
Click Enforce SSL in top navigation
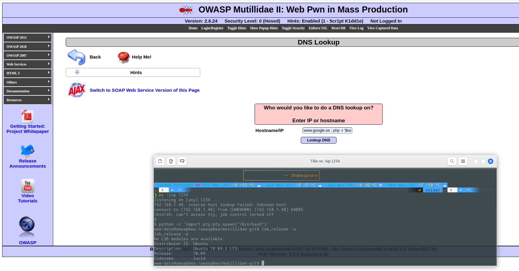pos(318,28)
